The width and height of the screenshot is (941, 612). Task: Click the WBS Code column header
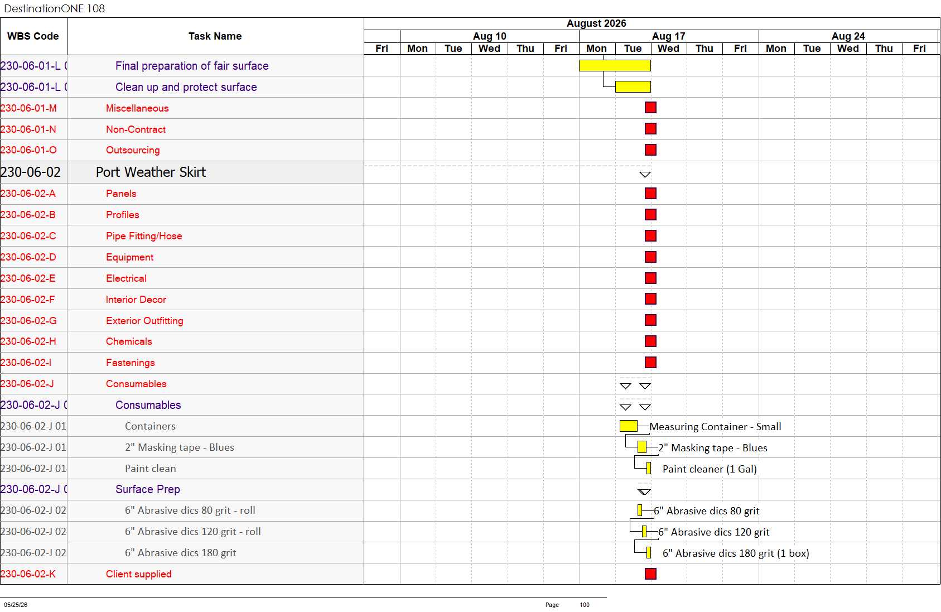coord(33,36)
